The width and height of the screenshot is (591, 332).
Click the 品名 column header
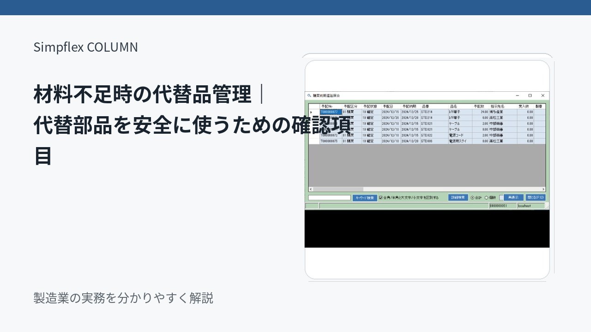[x=460, y=107]
